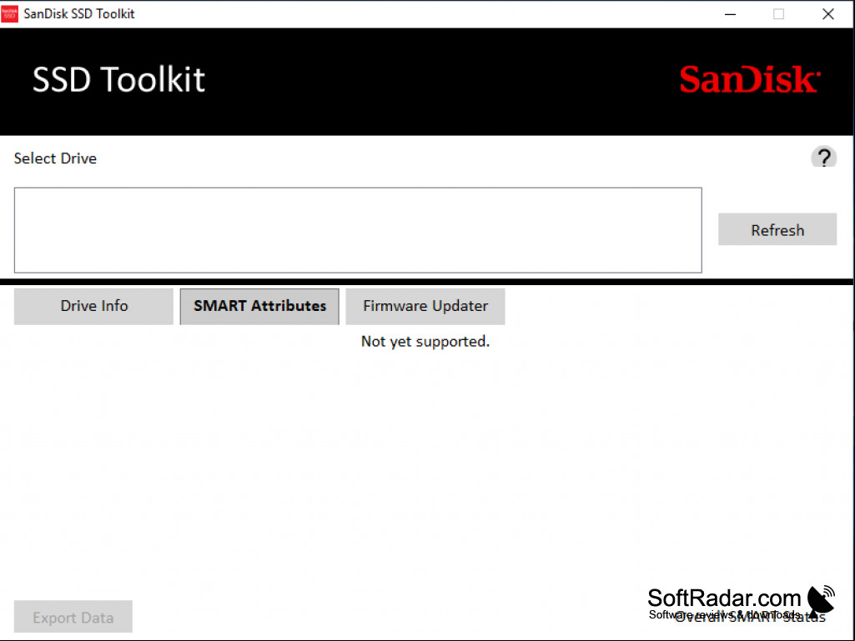This screenshot has width=855, height=641.
Task: Click the Refresh button
Action: [x=777, y=229]
